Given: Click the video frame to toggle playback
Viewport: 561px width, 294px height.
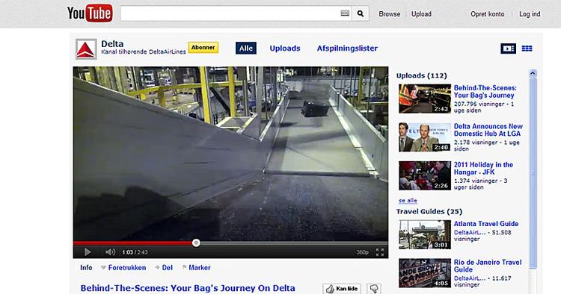Looking at the screenshot, I should (230, 154).
